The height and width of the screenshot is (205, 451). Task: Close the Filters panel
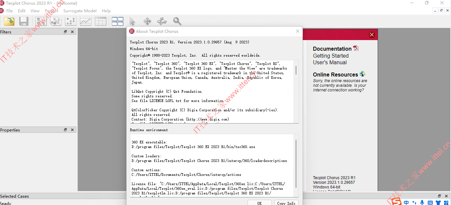point(72,32)
